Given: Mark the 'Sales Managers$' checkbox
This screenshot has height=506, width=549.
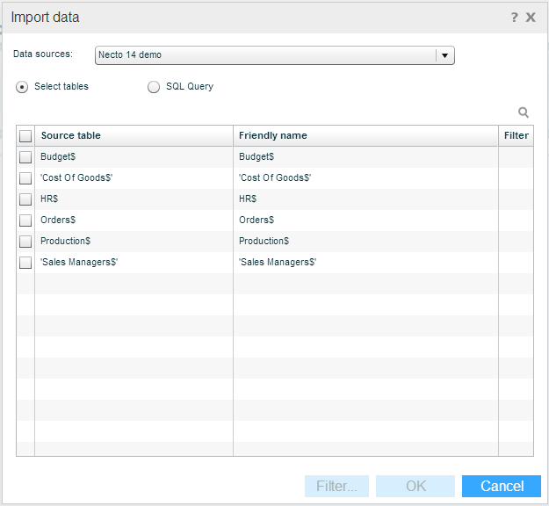Looking at the screenshot, I should pos(25,263).
